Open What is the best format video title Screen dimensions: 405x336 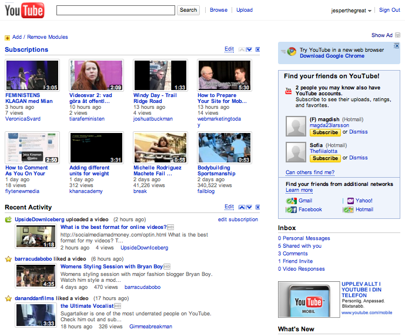pyautogui.click(x=113, y=227)
